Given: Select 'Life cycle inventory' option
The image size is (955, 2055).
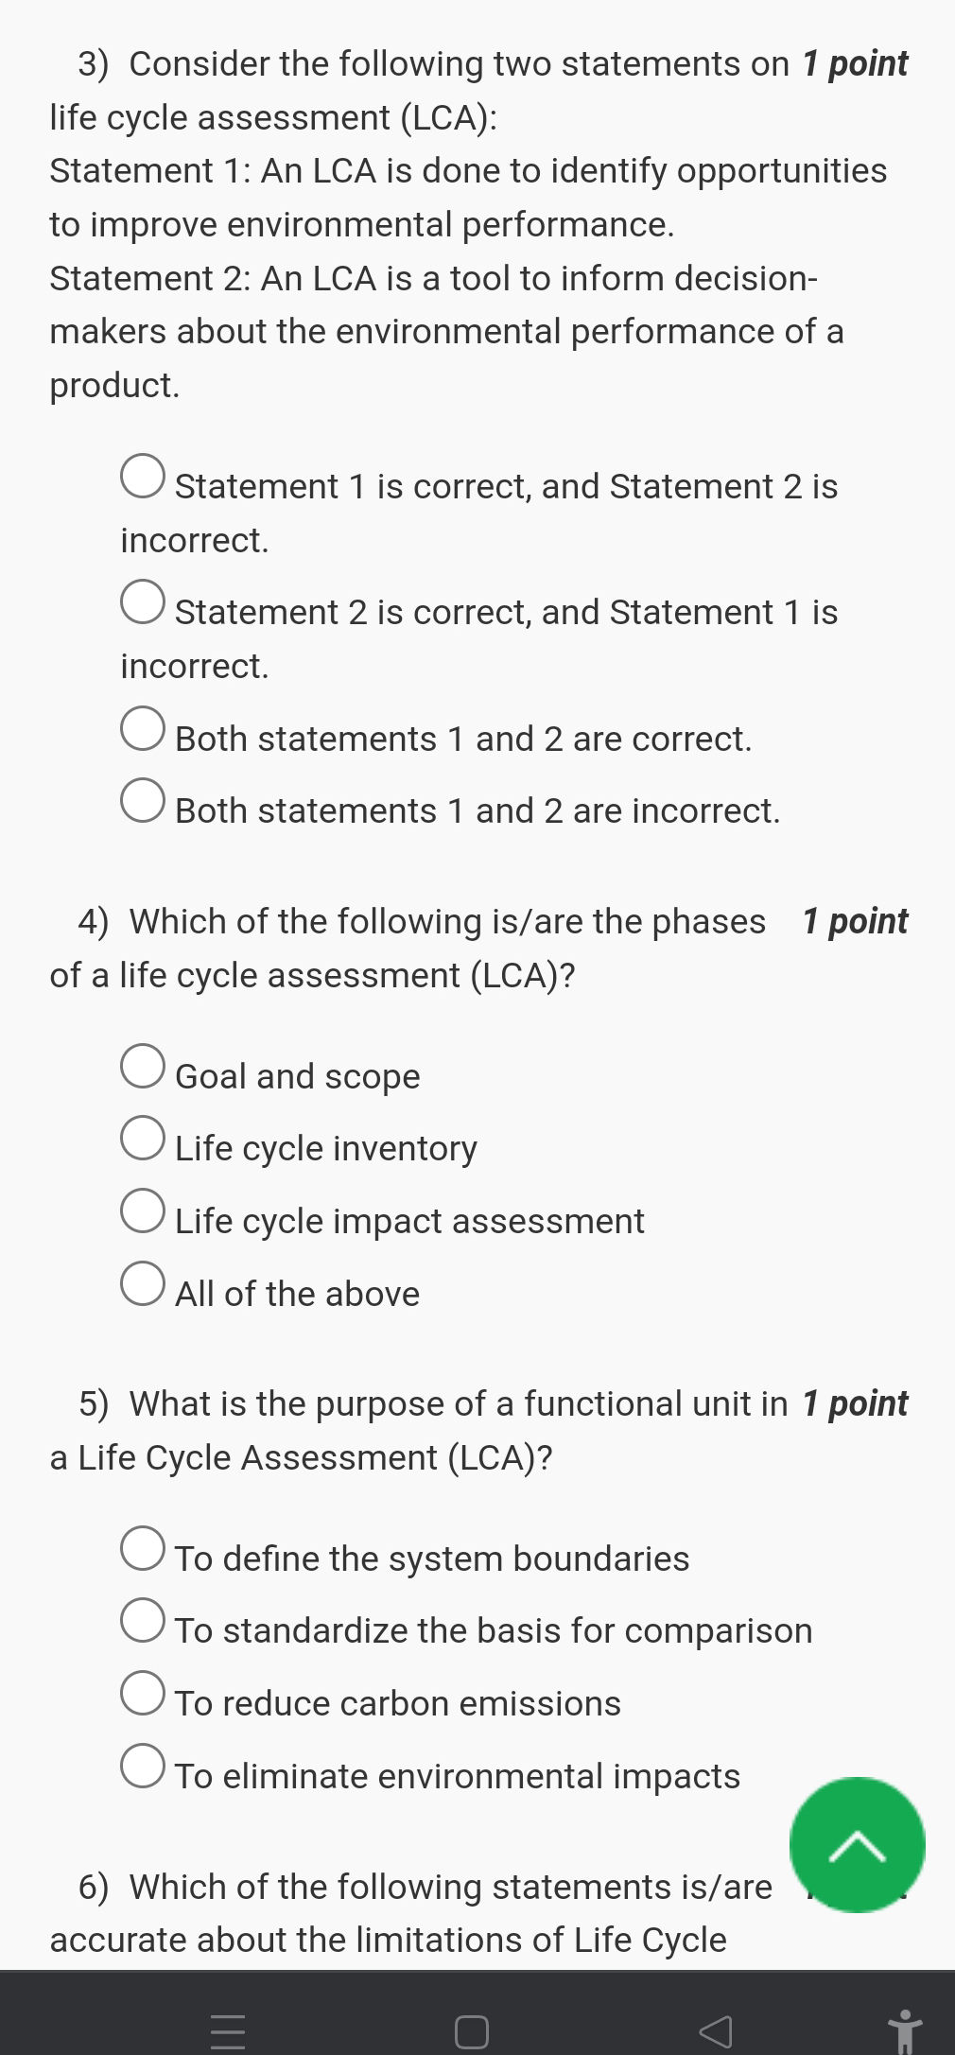Looking at the screenshot, I should [x=143, y=1139].
